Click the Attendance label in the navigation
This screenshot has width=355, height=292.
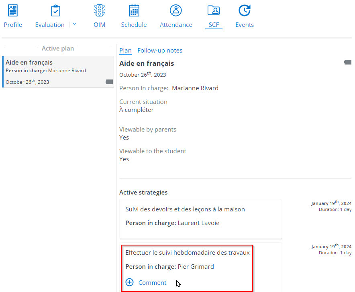[x=176, y=25]
